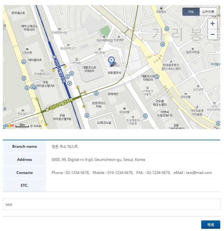
Task: Click subway exit 4 yellow marker
Action: (84, 106)
